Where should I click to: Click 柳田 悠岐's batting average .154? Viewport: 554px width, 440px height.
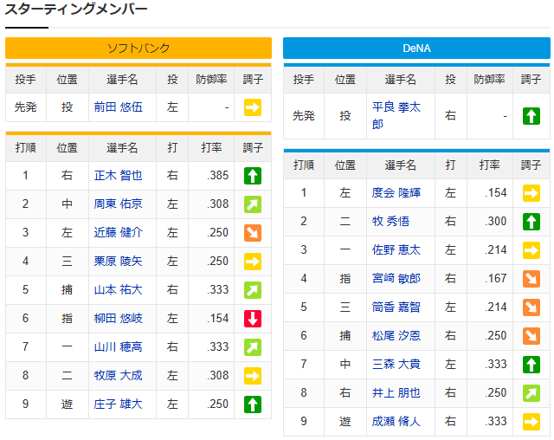tap(218, 319)
